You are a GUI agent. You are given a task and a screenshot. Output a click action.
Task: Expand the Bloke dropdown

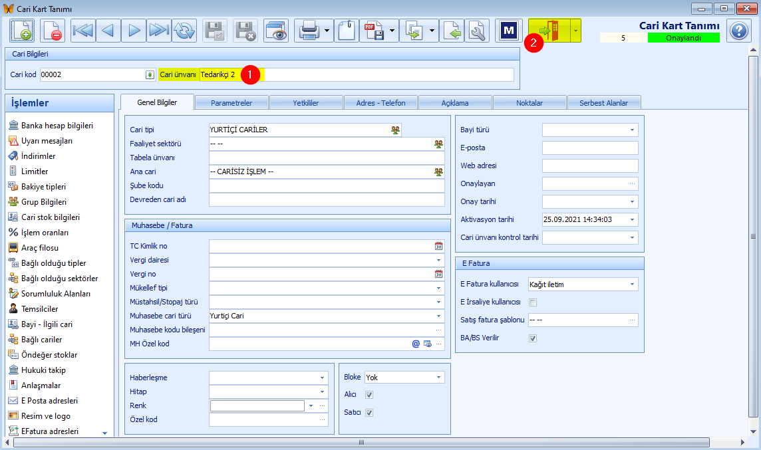click(x=439, y=378)
